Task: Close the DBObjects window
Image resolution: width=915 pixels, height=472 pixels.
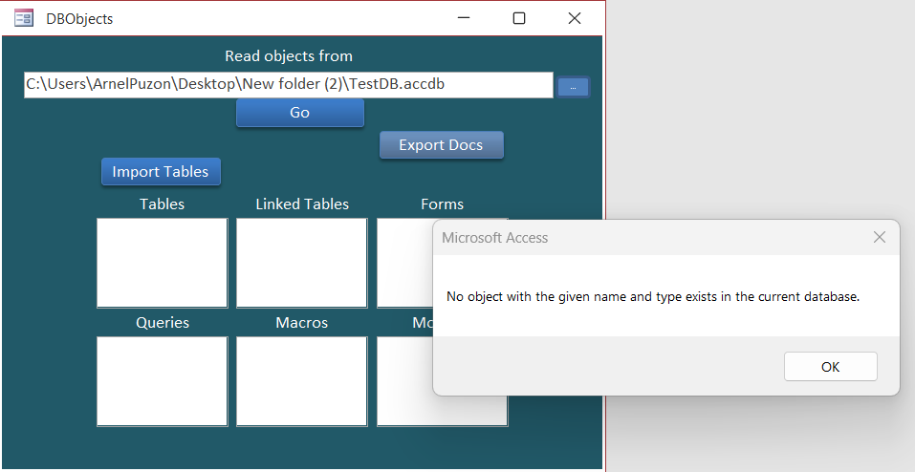Action: (x=575, y=18)
